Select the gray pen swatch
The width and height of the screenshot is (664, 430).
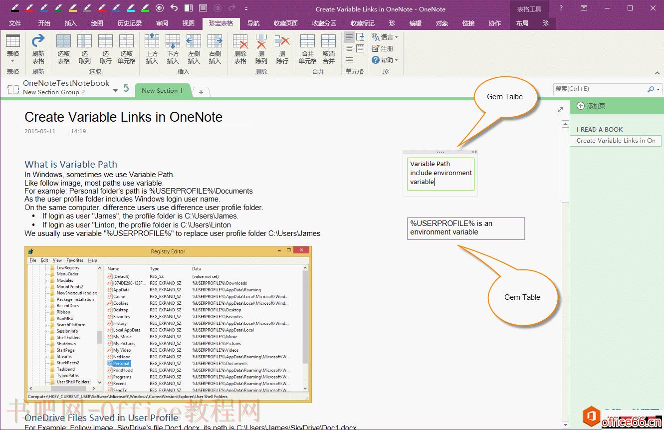click(x=87, y=8)
